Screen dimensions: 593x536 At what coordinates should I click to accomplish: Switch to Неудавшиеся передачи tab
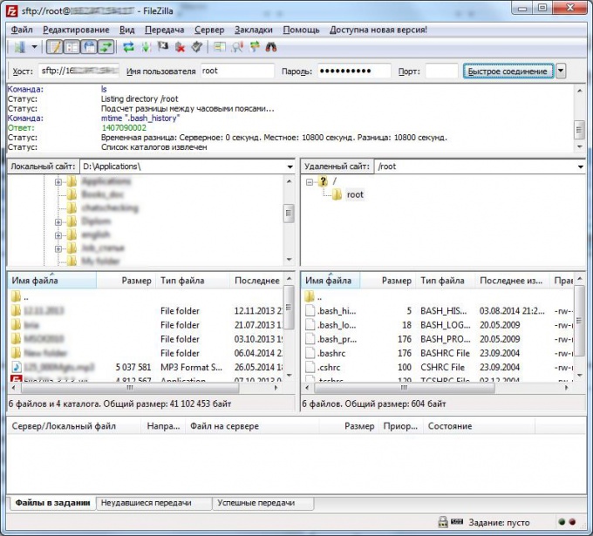[x=153, y=503]
